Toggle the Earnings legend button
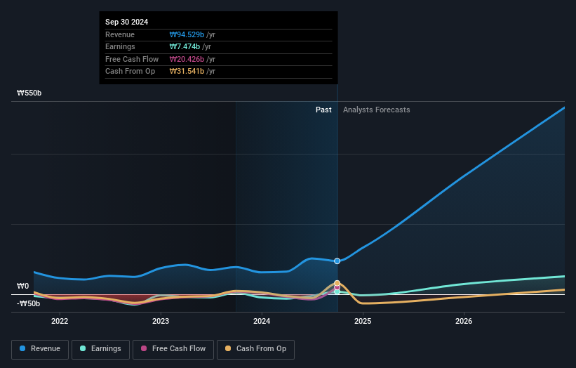This screenshot has height=368, width=576. (100, 349)
